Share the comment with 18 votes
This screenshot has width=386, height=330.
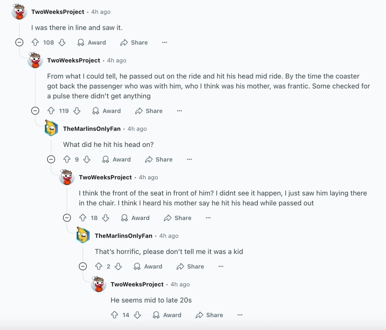178,218
